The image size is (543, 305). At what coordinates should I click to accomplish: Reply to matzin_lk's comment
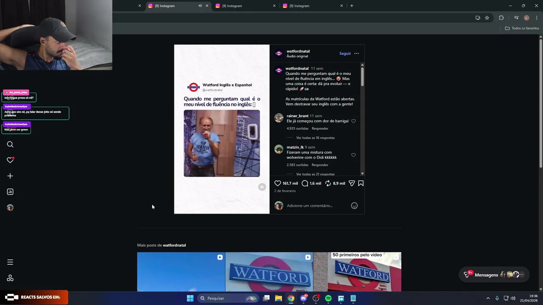pos(320,165)
